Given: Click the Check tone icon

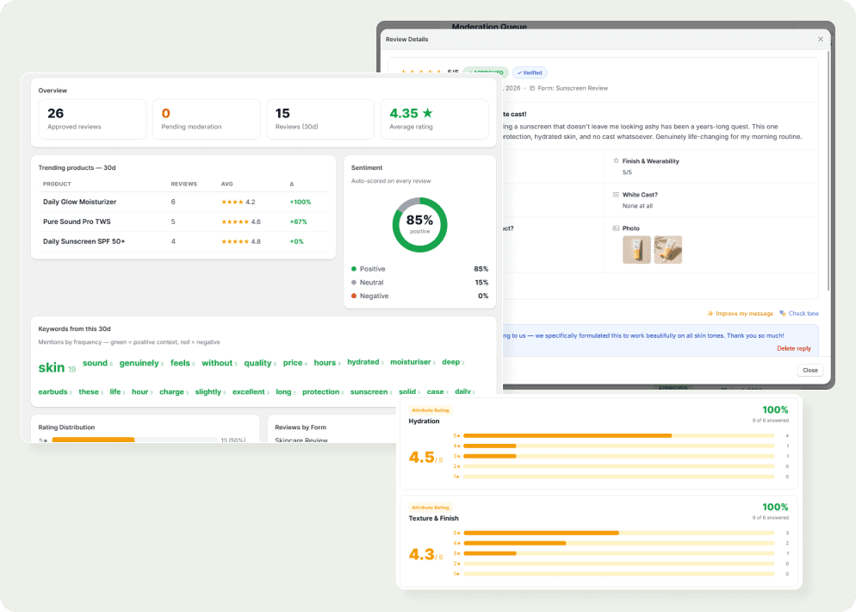Looking at the screenshot, I should pyautogui.click(x=782, y=313).
